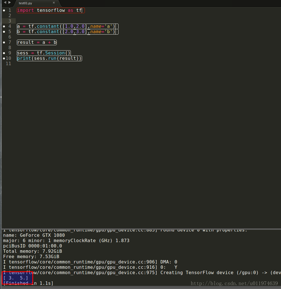Click the '[Finished in 1.1s]' output line
The width and height of the screenshot is (281, 289).
(x=28, y=283)
